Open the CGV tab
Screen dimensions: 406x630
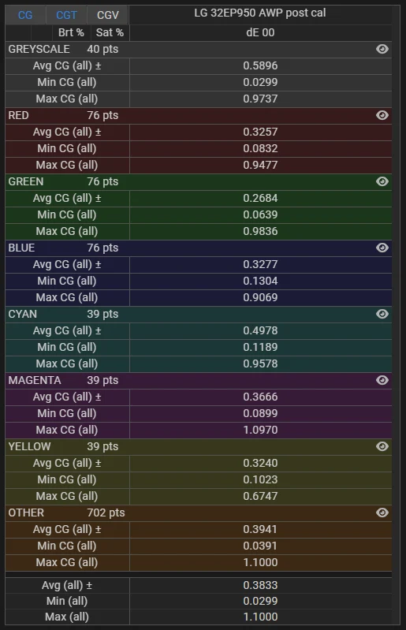pos(108,15)
